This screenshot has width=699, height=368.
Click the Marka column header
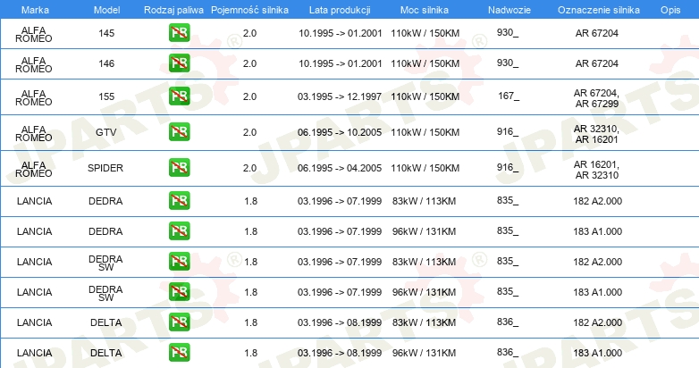tap(35, 10)
